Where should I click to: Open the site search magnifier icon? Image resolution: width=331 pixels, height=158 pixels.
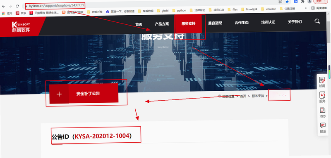(317, 21)
